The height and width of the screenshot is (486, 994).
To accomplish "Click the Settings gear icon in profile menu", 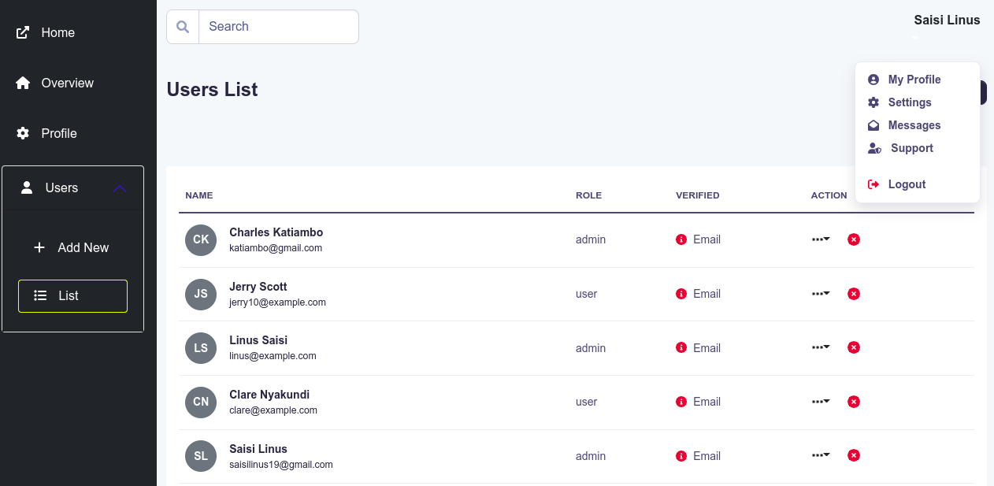I will click(873, 102).
